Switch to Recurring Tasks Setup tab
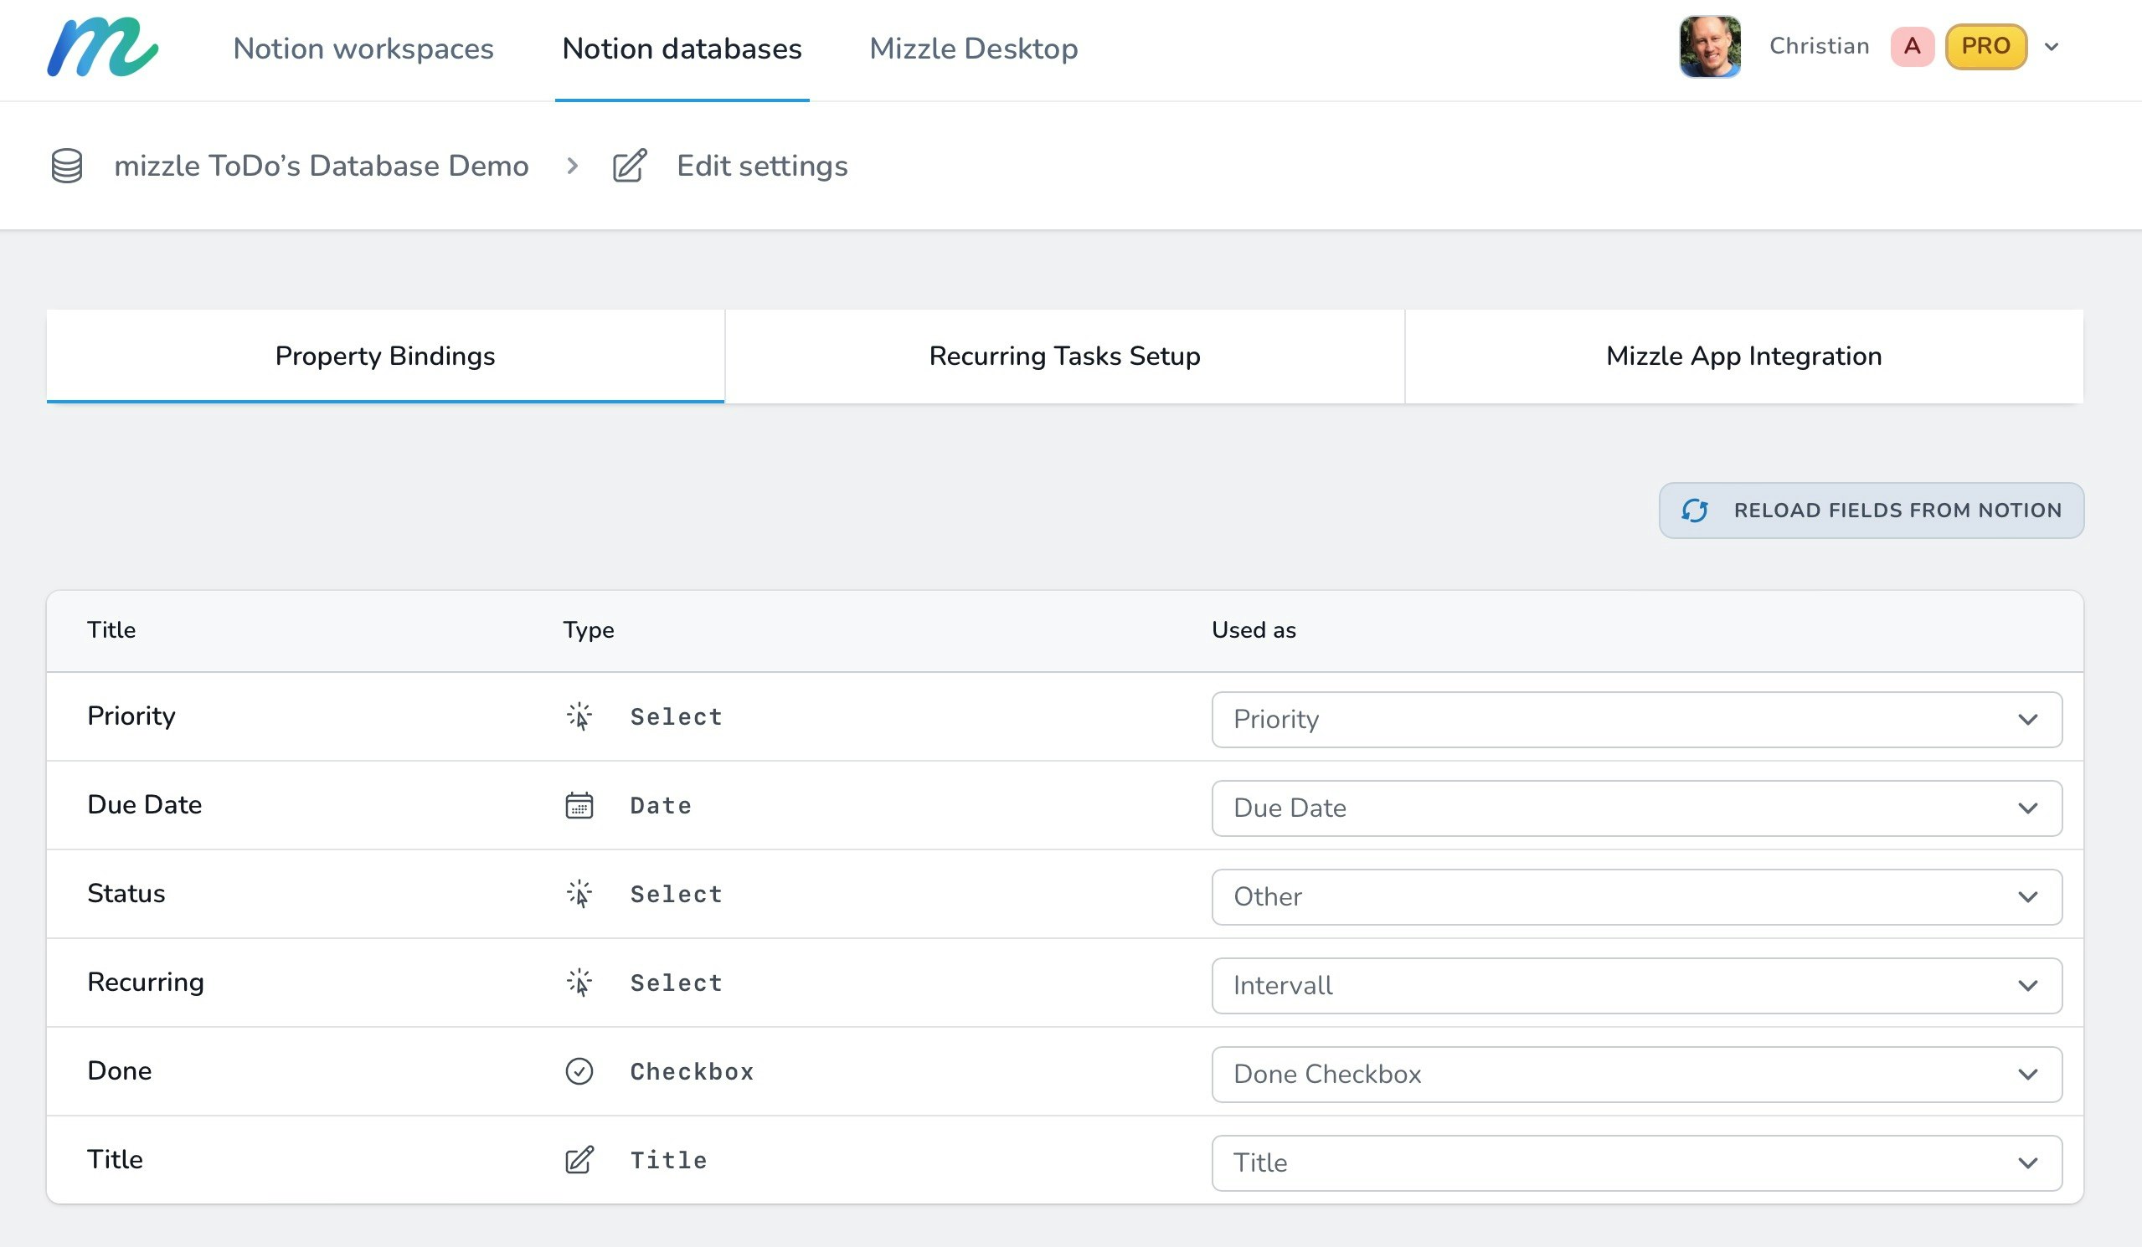The height and width of the screenshot is (1247, 2142). click(1064, 356)
